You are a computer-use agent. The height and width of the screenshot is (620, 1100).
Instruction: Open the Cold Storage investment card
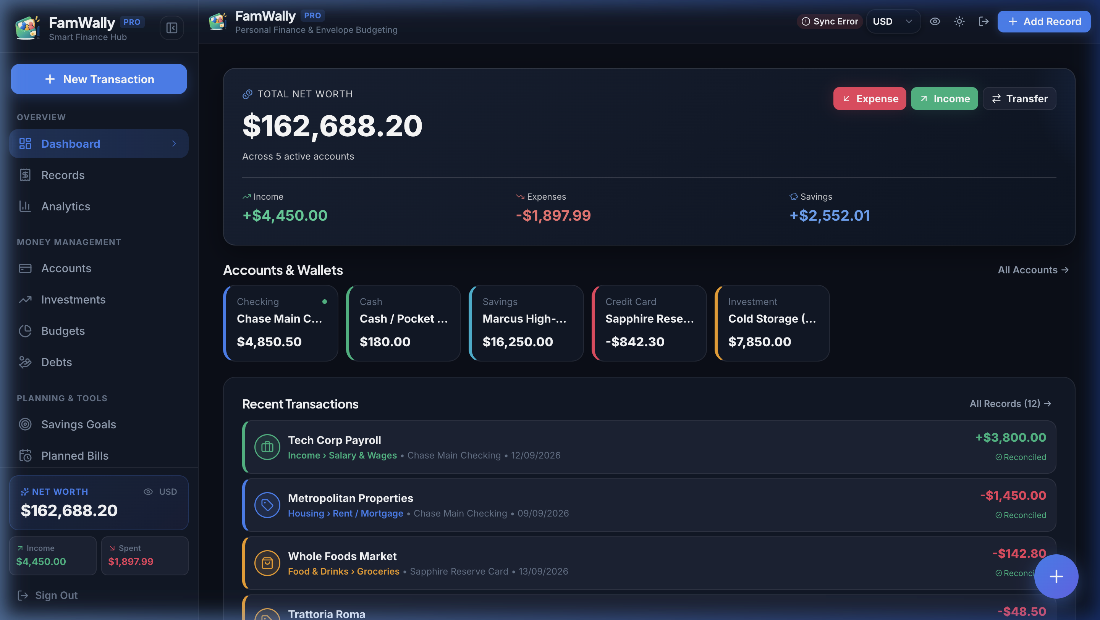[772, 323]
